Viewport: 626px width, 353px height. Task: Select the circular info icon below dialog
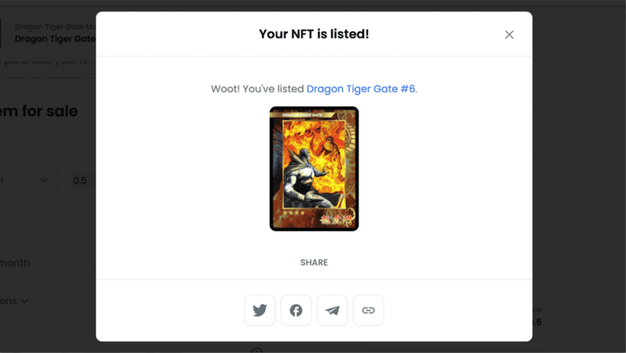tap(257, 351)
